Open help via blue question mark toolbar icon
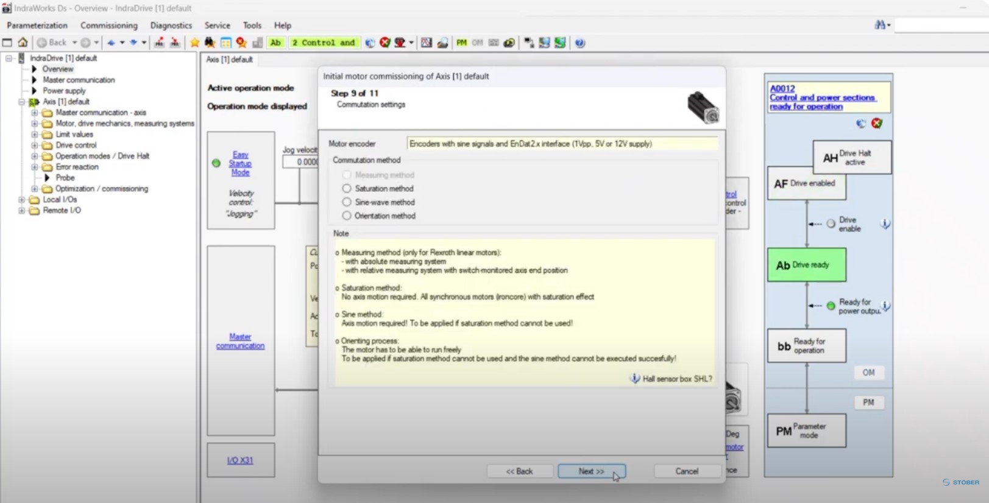The width and height of the screenshot is (989, 503). [580, 43]
